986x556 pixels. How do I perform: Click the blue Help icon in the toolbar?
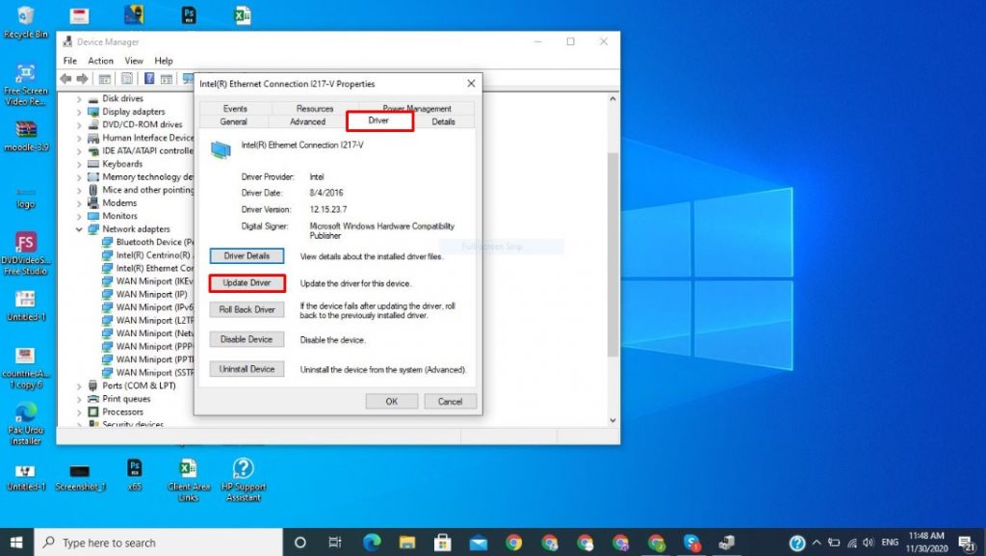[149, 78]
